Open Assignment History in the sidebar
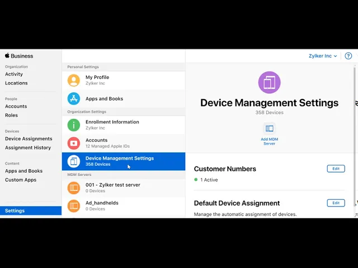The height and width of the screenshot is (268, 358). point(28,147)
